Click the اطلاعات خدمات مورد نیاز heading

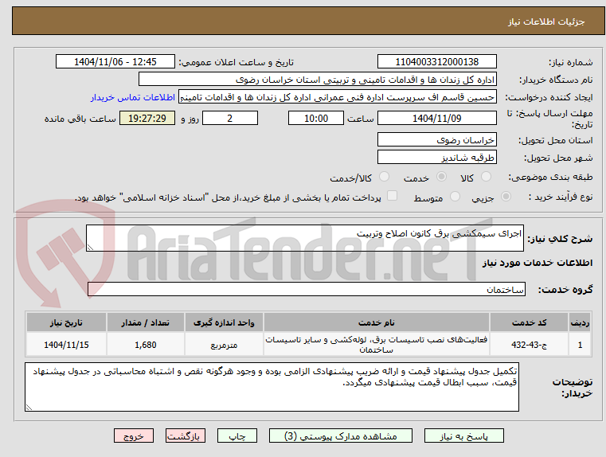[538, 263]
